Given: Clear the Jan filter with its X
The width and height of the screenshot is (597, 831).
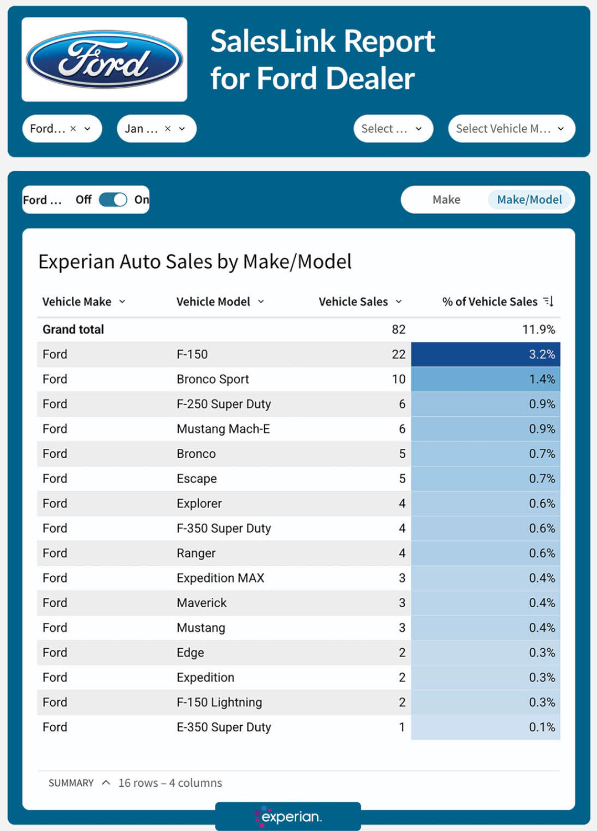Looking at the screenshot, I should pos(168,129).
